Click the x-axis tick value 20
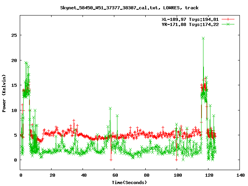This screenshot has height=186, width=248. pyautogui.click(x=52, y=175)
